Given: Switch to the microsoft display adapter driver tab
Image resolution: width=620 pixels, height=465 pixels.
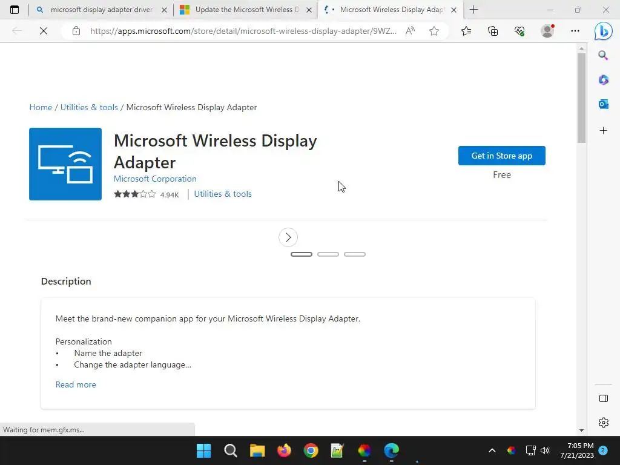Looking at the screenshot, I should (x=101, y=10).
